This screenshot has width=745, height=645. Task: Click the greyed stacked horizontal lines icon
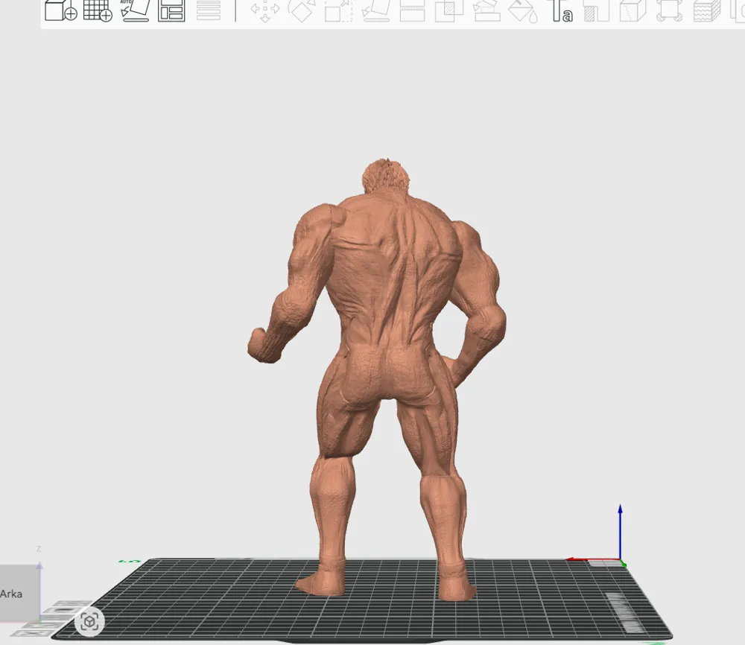(208, 10)
